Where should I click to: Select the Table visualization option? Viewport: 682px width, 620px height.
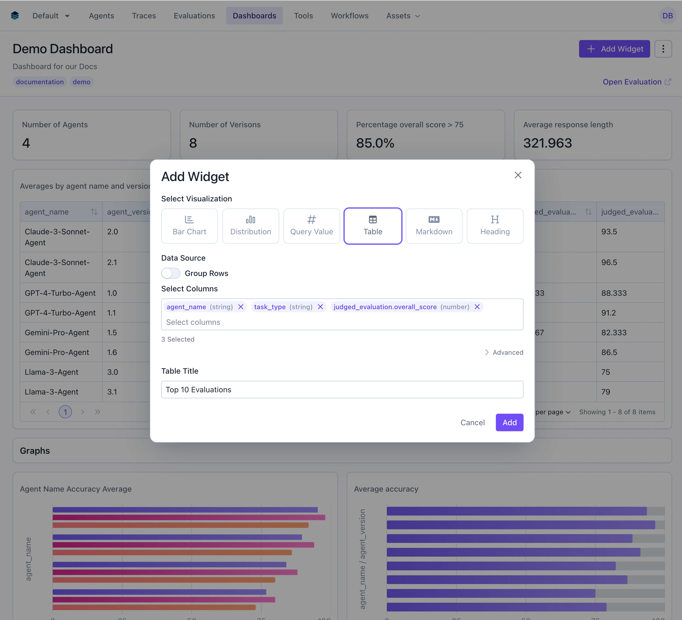[373, 226]
